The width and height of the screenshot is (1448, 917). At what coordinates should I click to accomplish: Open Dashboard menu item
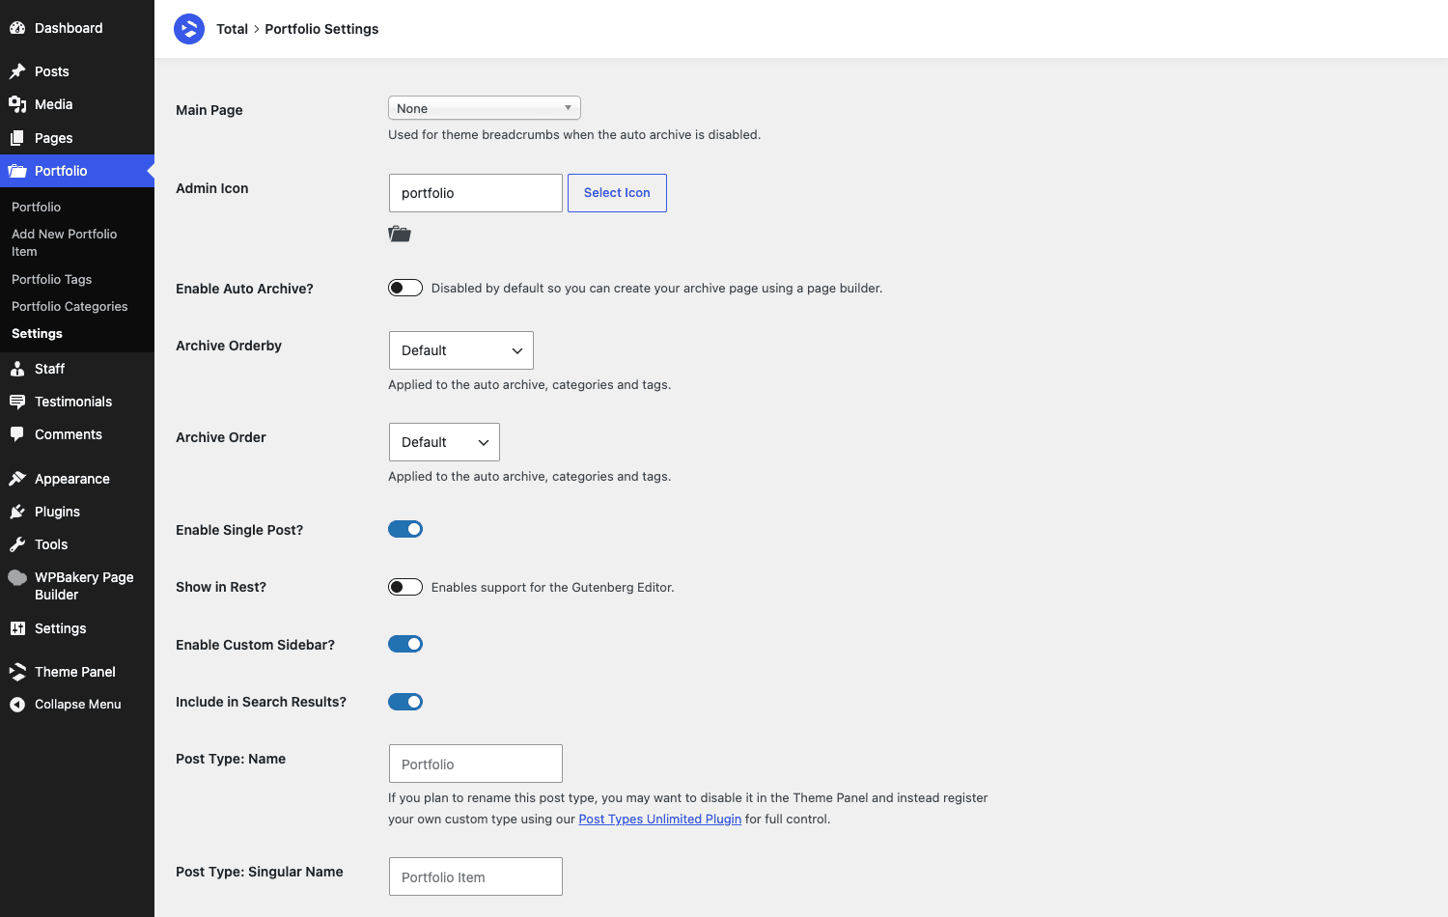click(x=77, y=28)
